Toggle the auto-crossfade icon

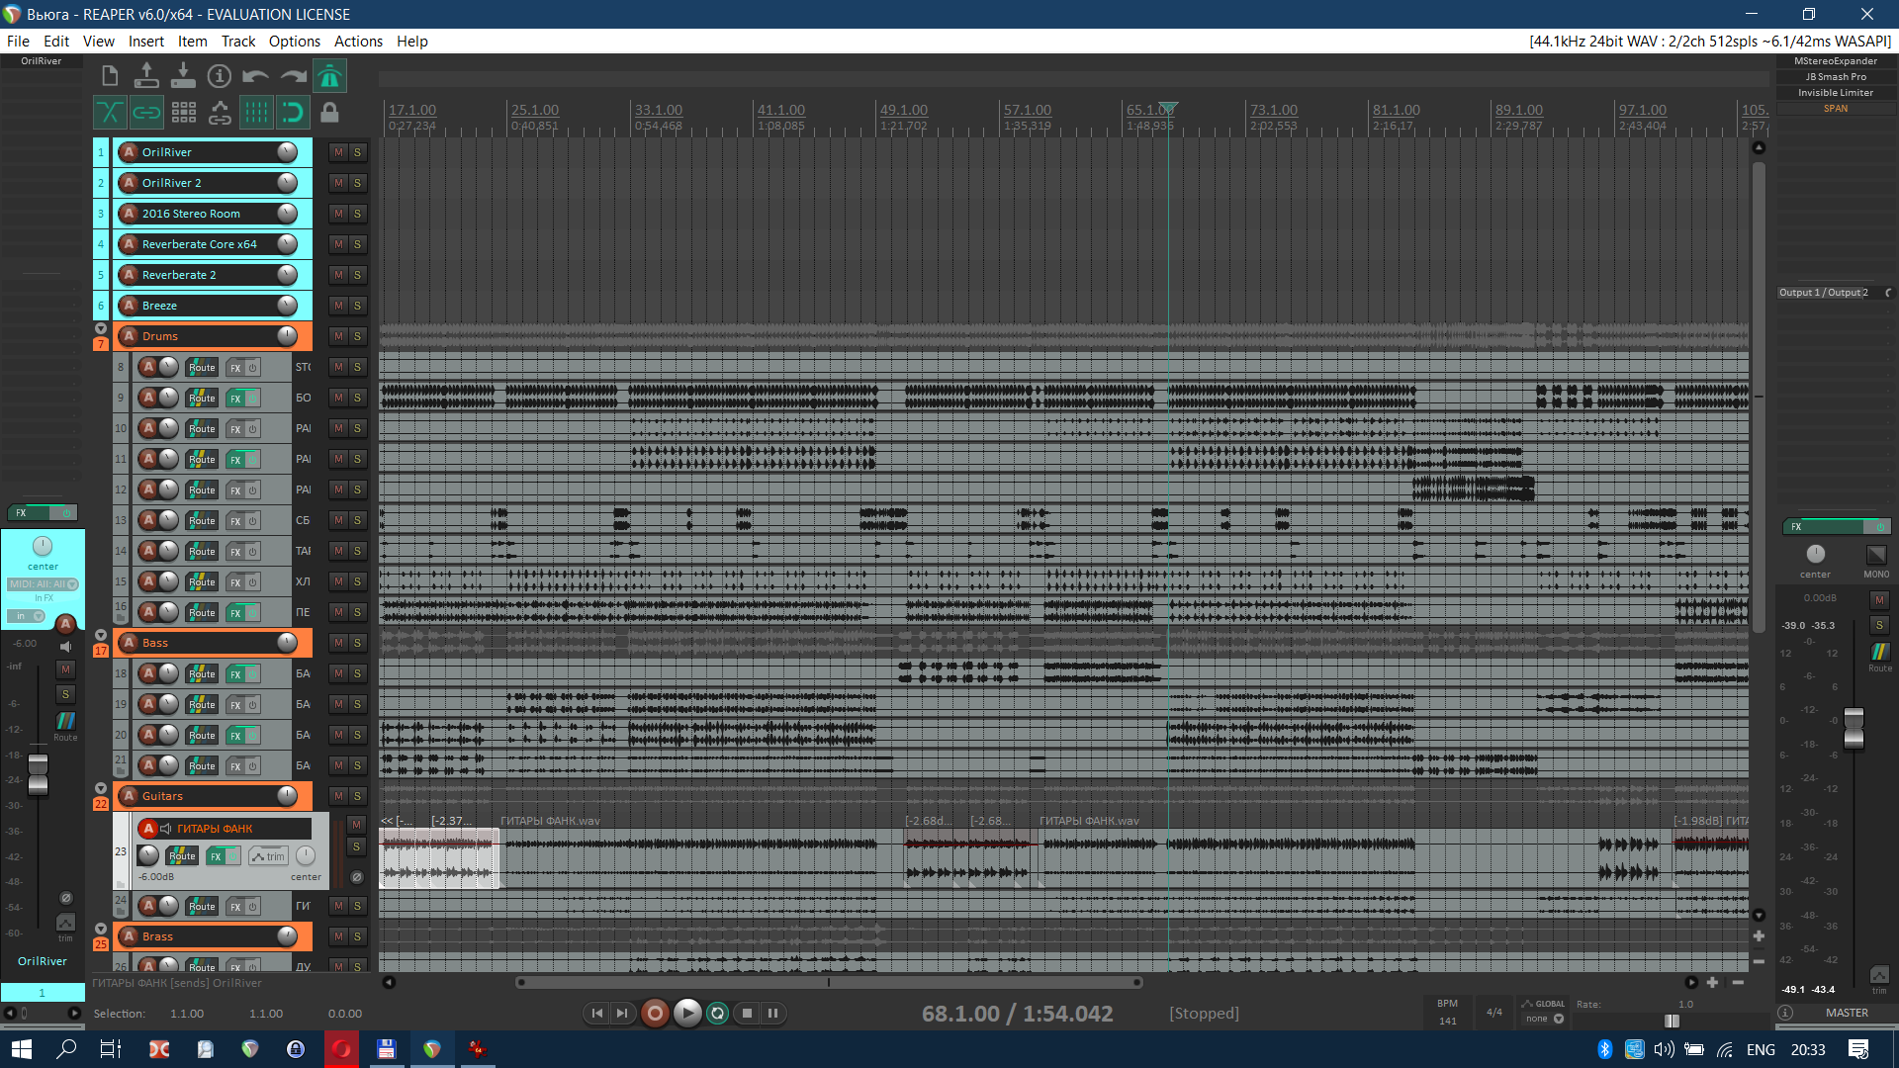pos(110,112)
